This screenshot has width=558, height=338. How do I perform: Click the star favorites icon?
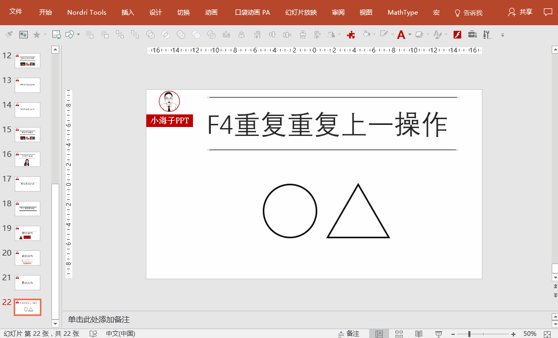pos(37,35)
